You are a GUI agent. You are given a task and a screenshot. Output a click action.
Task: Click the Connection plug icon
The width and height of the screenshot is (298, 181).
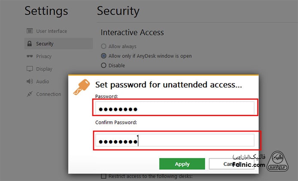(x=30, y=94)
